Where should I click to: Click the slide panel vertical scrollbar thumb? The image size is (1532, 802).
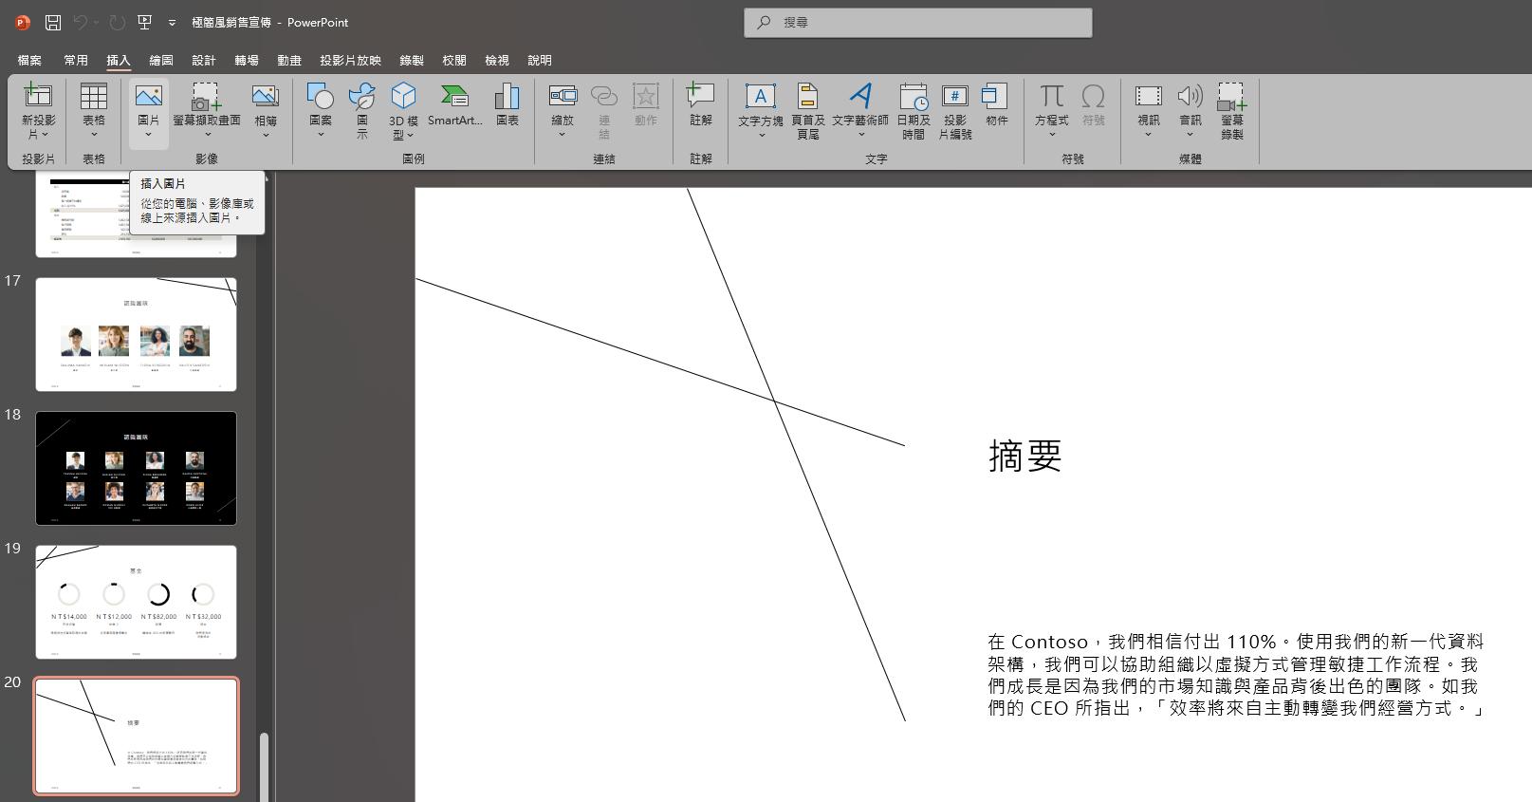click(265, 766)
